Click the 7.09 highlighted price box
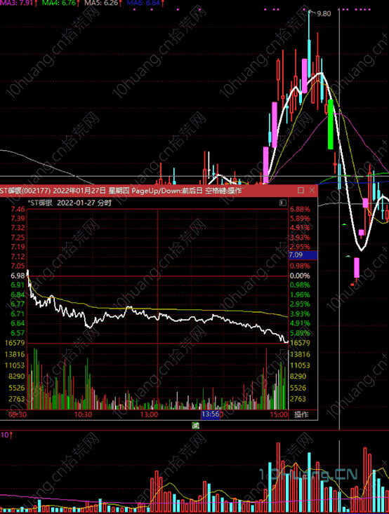Screen dimensions: 389x514 (x=303, y=255)
